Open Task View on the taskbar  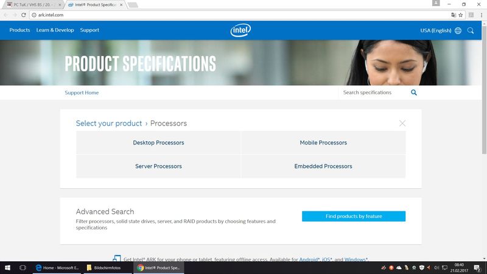23,267
